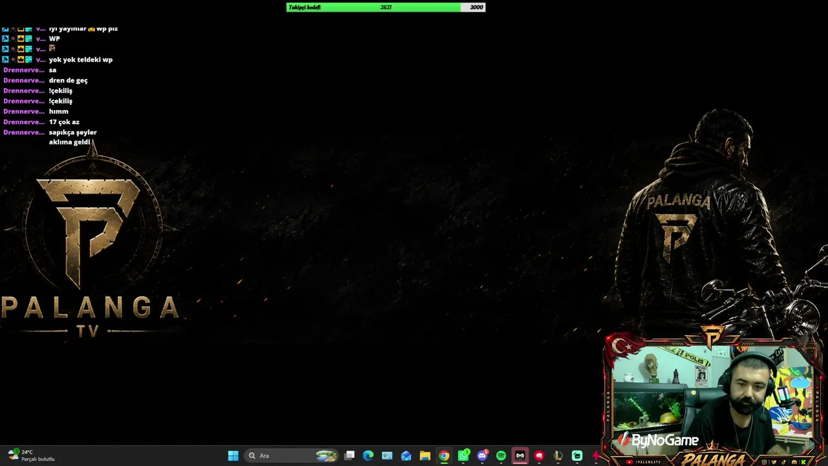
Task: Select the streamer webcam overlay
Action: click(x=714, y=397)
